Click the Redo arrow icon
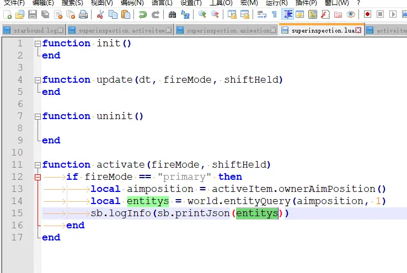This screenshot has width=407, height=273. tap(155, 14)
